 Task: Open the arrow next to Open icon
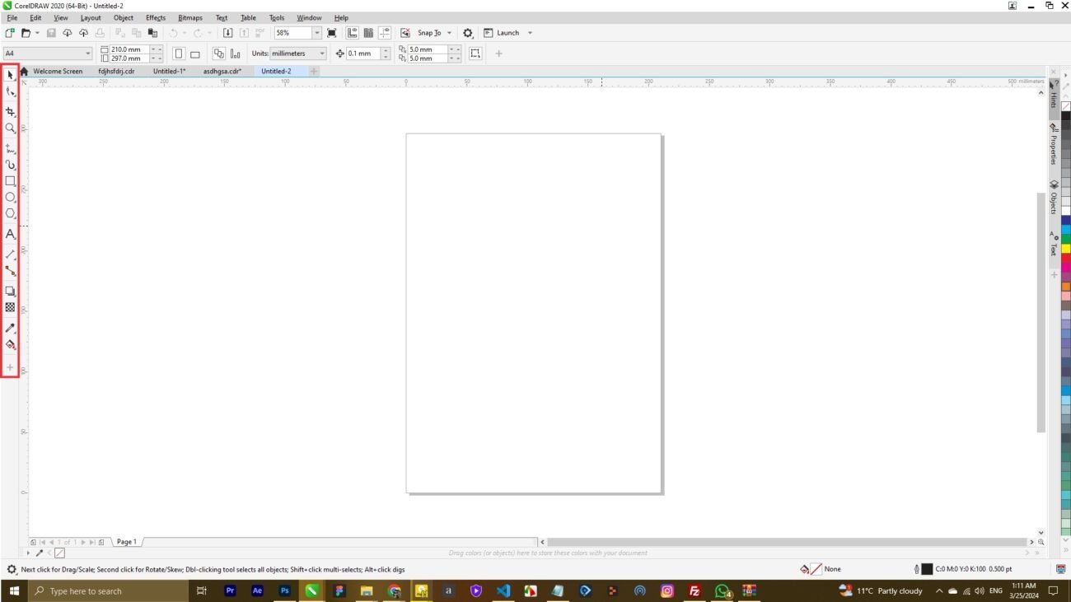click(37, 33)
